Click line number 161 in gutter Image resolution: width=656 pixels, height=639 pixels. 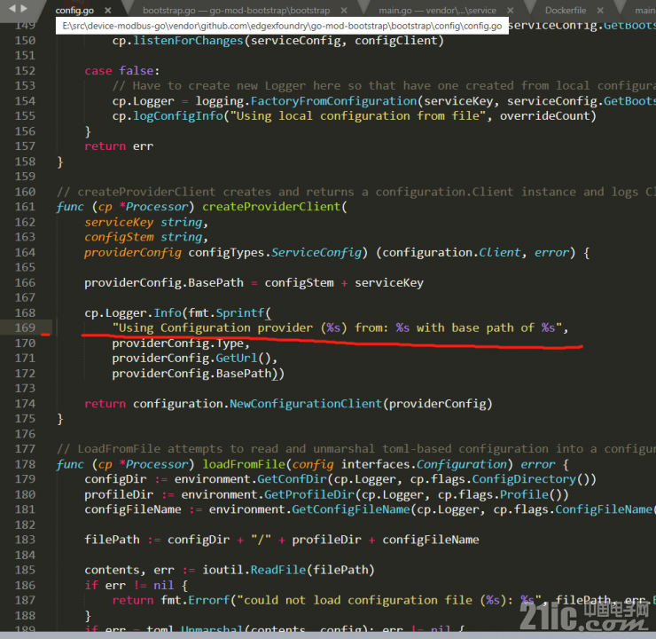click(x=25, y=207)
